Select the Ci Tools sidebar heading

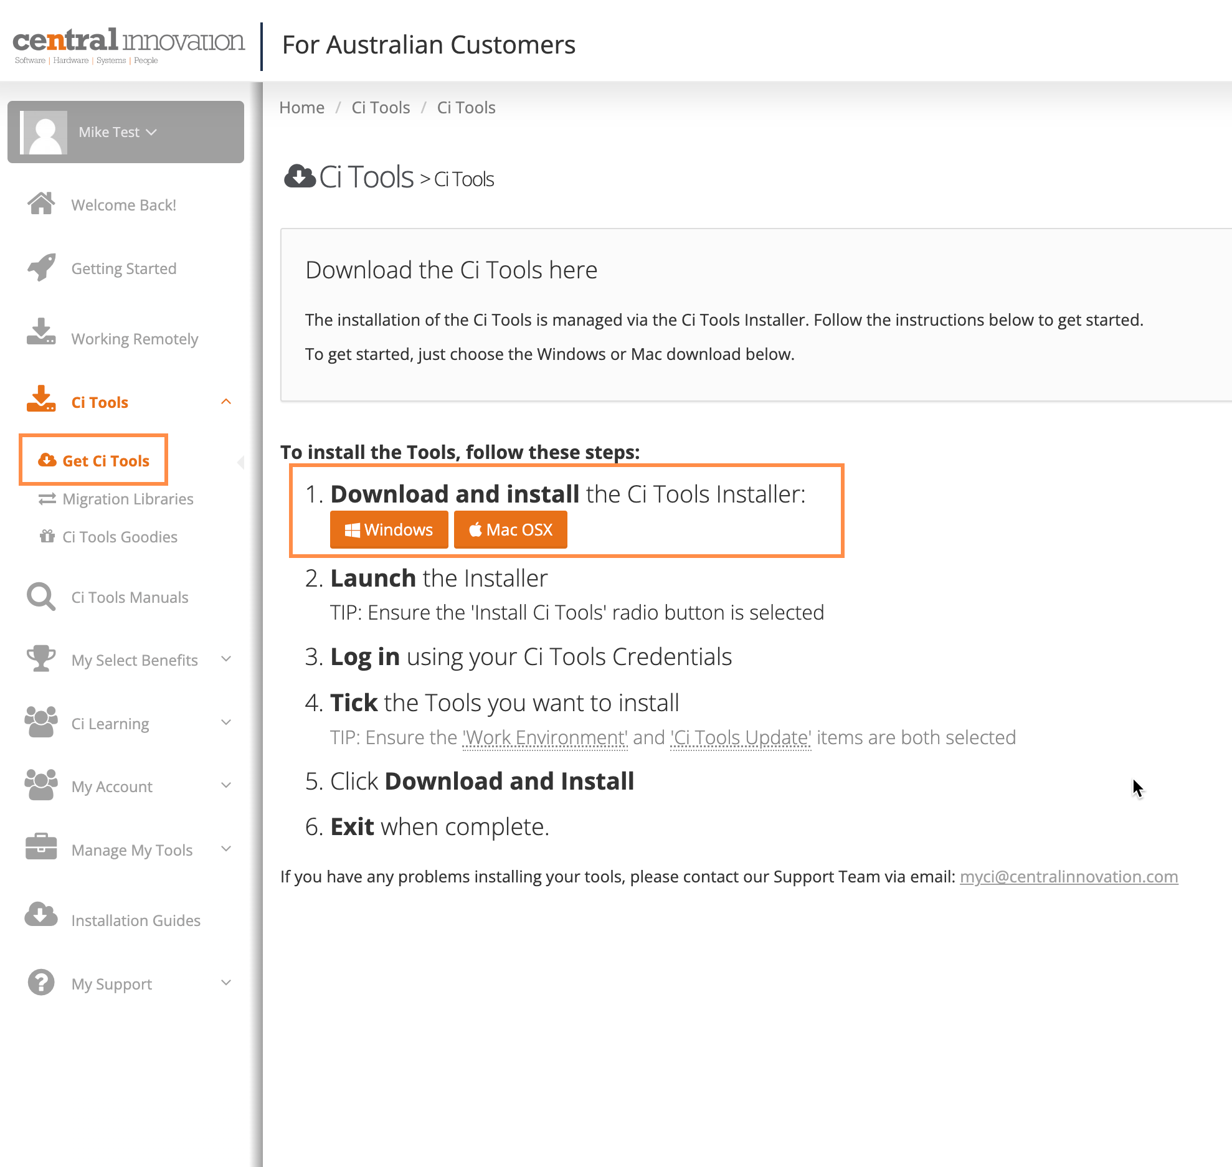point(100,402)
